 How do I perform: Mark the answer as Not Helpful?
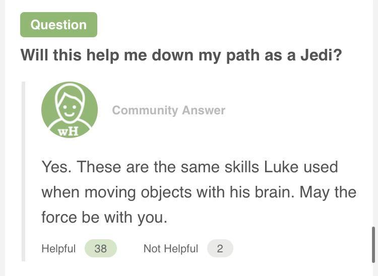point(170,248)
